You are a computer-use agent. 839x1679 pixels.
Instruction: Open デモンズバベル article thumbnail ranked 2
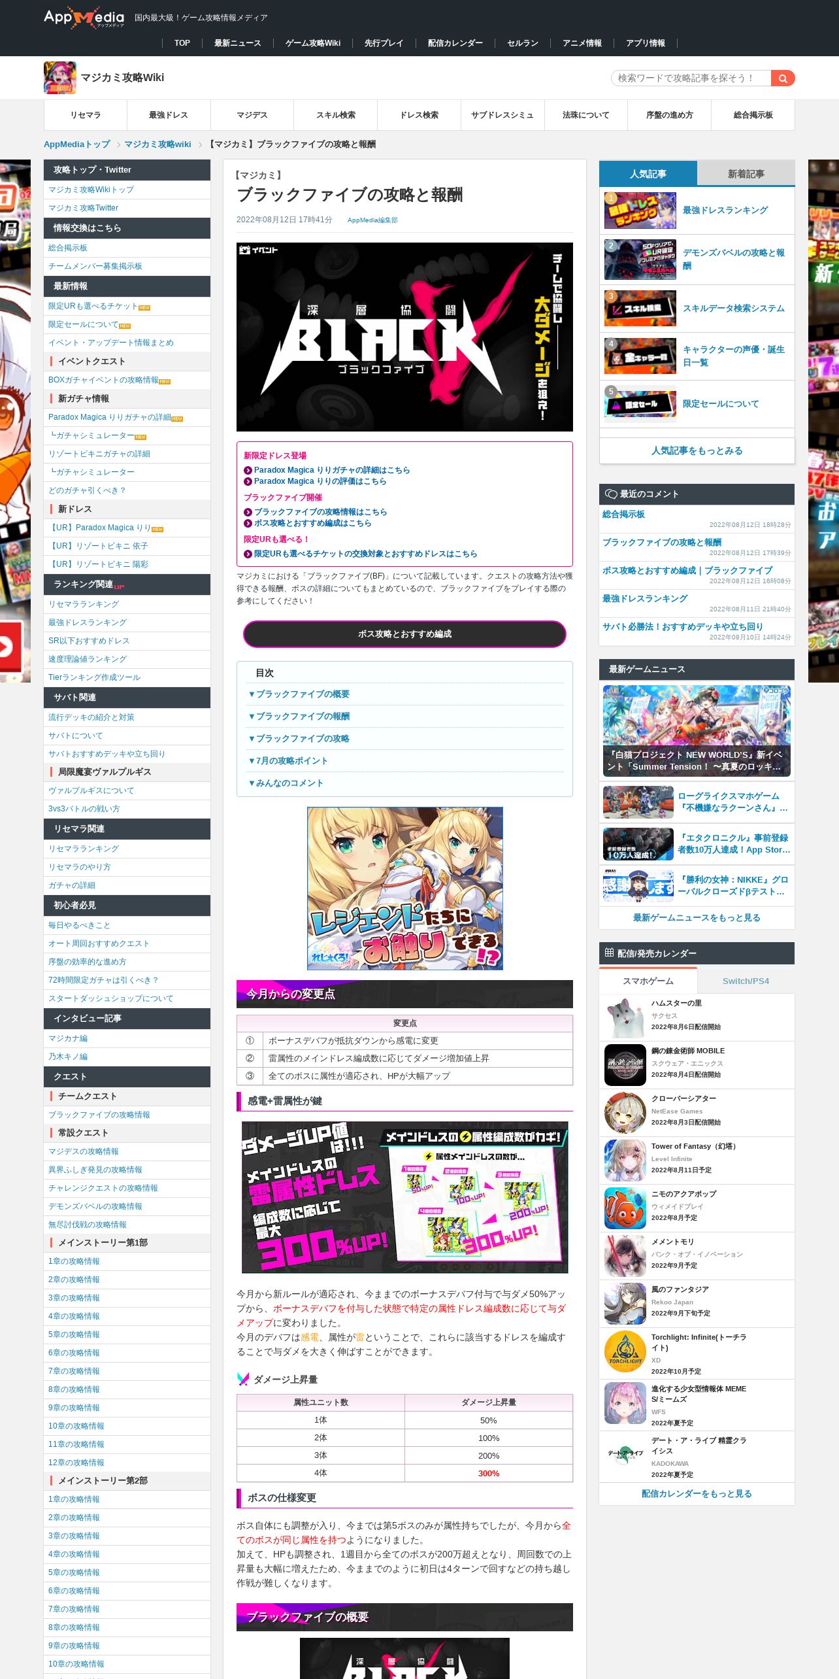coord(640,260)
